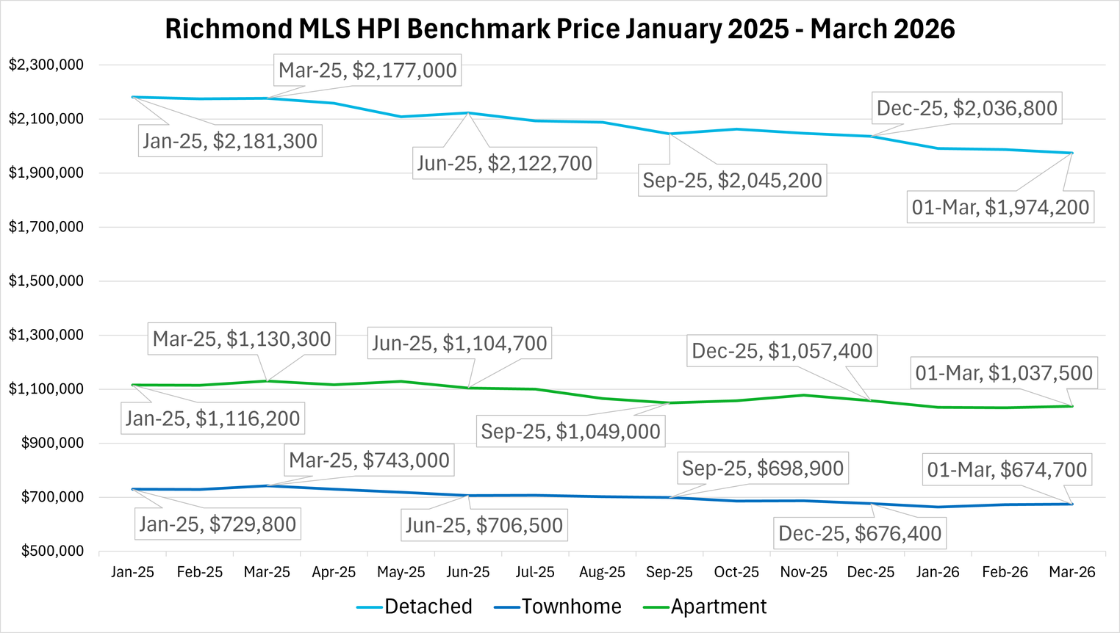
Task: Click the $1,500,000 y-axis label
Action: tap(46, 281)
